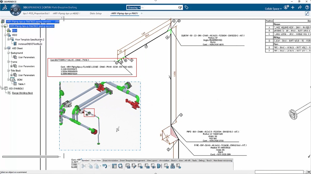This screenshot has height=174, width=311.
Task: Click the plus Add icon in top bar
Action: click(x=293, y=7)
